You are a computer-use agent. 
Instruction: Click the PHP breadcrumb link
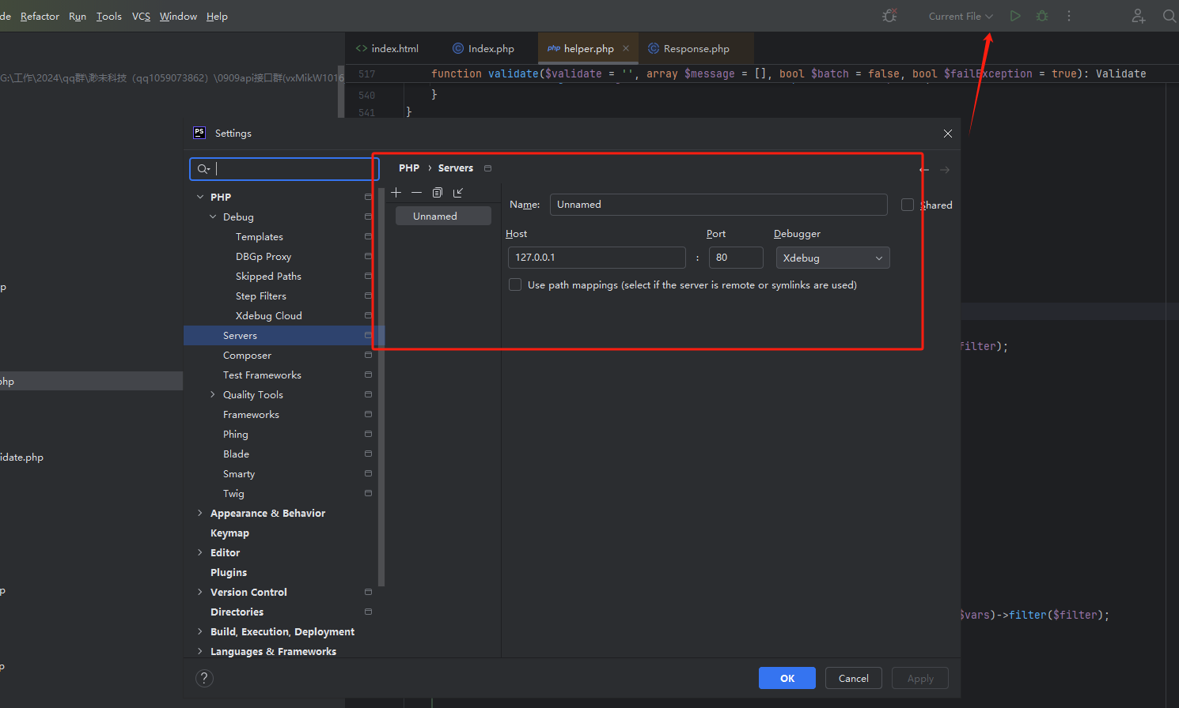[409, 168]
